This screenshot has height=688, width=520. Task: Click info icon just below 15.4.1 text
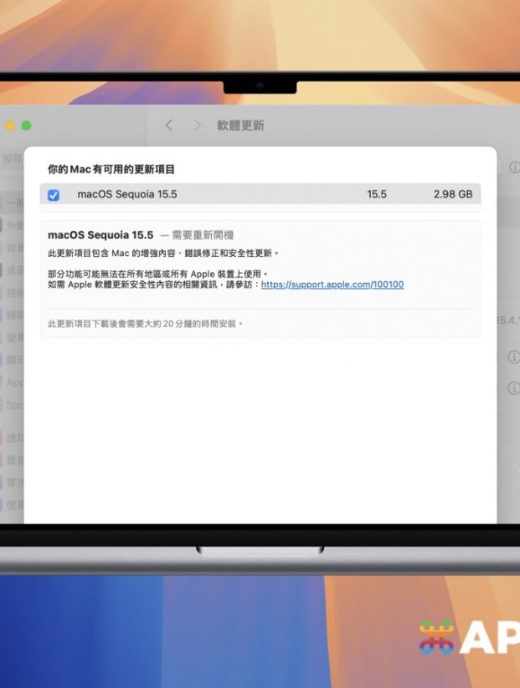tap(513, 357)
